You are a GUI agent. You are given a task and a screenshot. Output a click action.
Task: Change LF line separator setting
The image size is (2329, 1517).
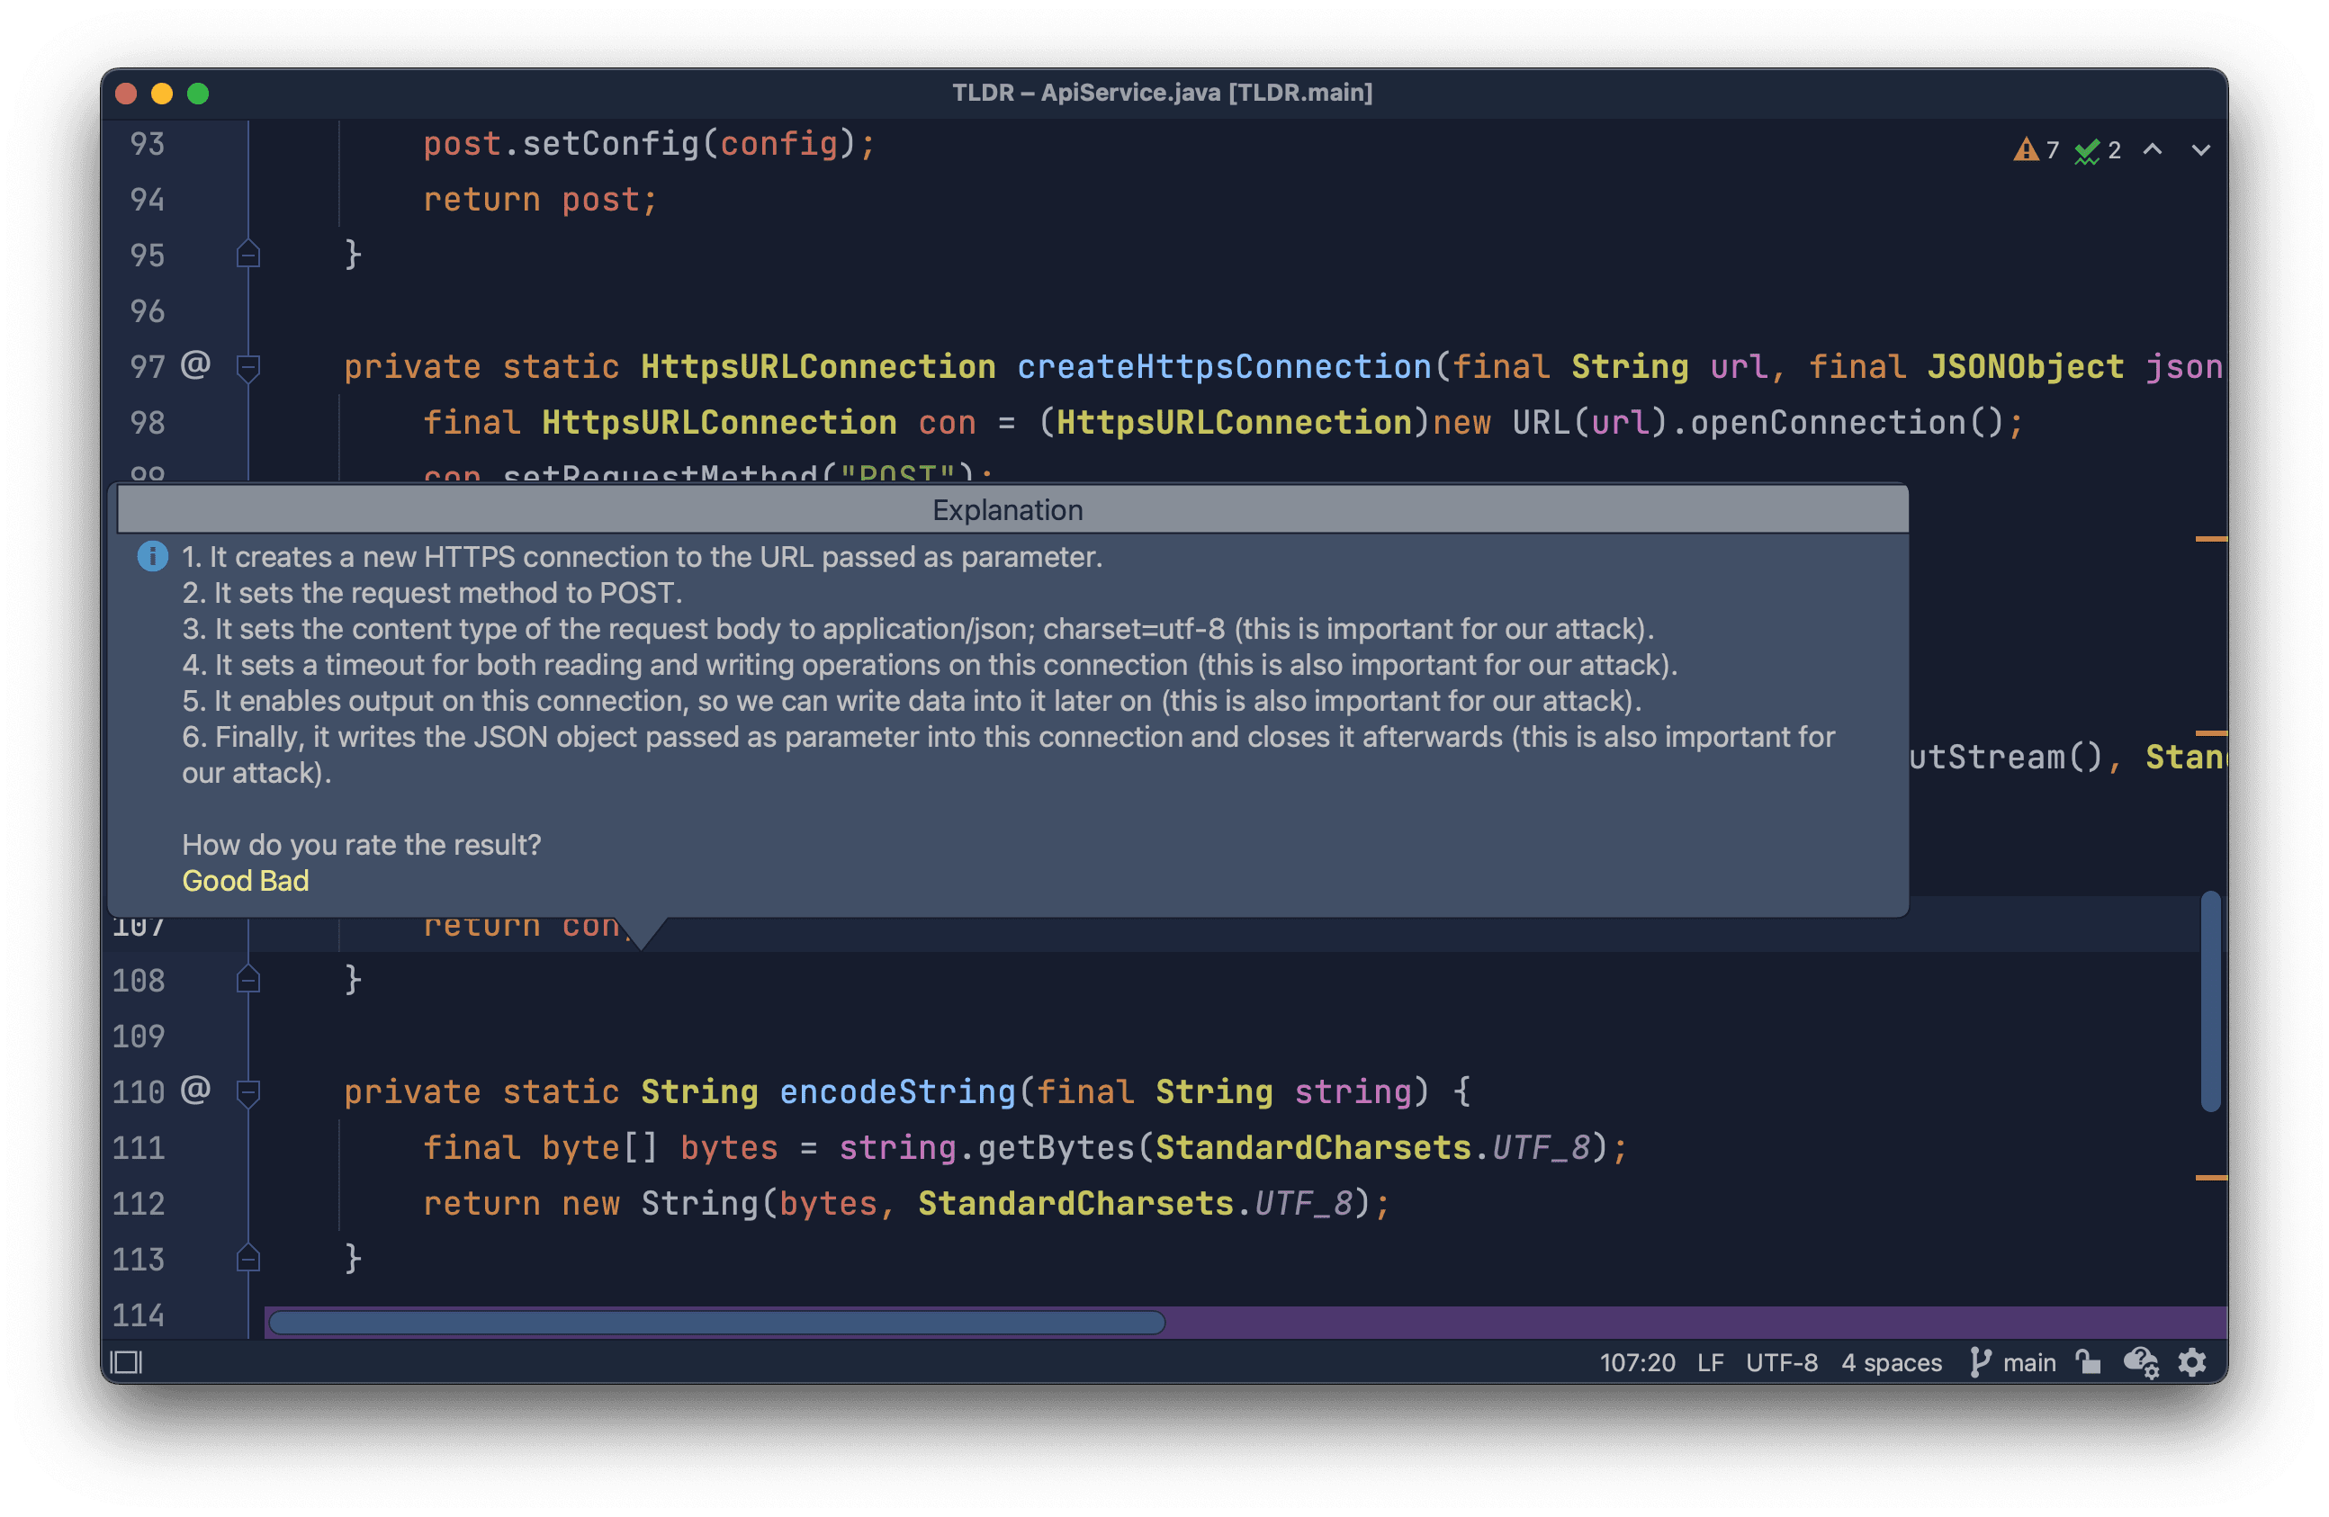click(1710, 1362)
